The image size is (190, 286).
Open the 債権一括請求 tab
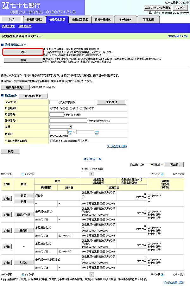click(103, 20)
